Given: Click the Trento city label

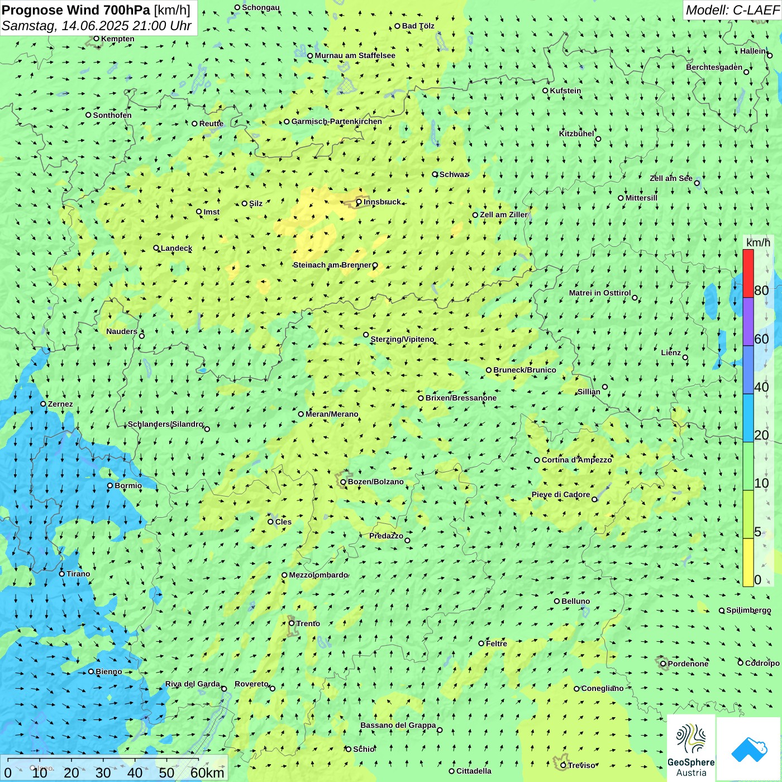Looking at the screenshot, I should [308, 623].
